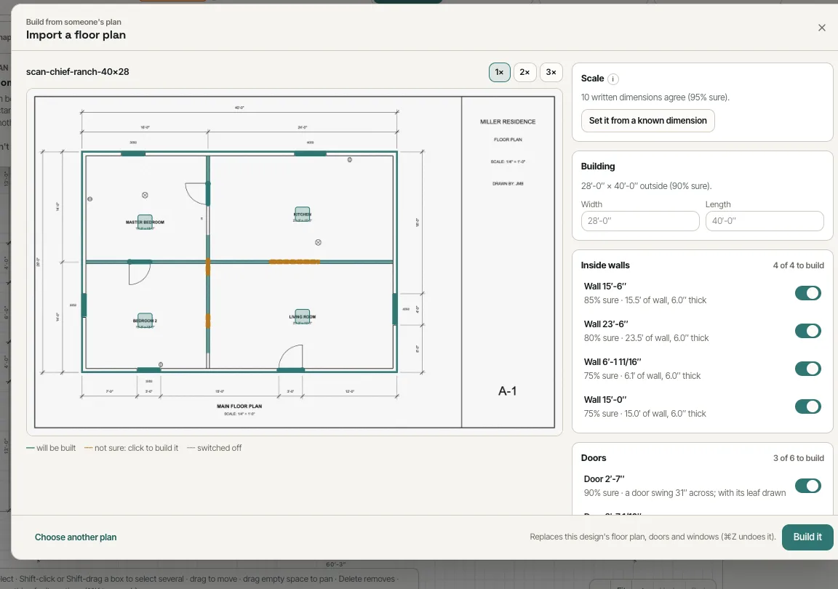Click the crossed-circle symbol in the Kitchen
838x589 pixels.
(318, 242)
